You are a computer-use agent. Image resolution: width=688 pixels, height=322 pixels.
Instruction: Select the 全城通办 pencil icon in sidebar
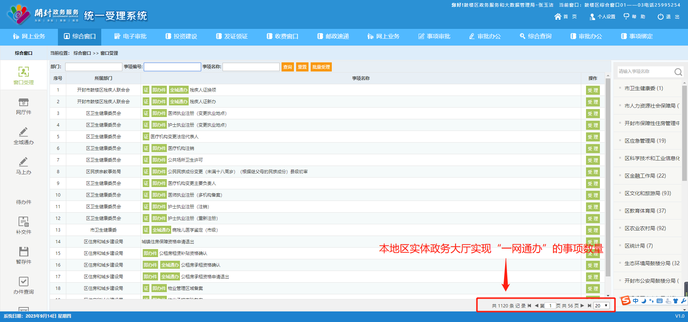(x=24, y=132)
